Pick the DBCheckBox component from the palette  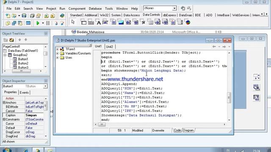click(143, 22)
